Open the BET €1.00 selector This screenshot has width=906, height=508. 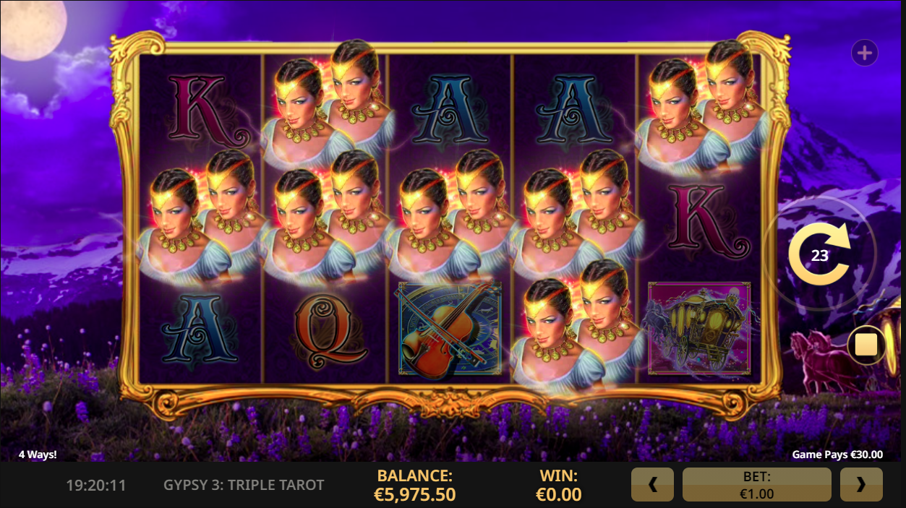click(757, 484)
